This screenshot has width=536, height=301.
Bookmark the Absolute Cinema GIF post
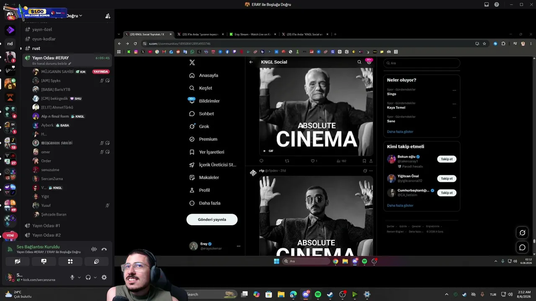[364, 161]
